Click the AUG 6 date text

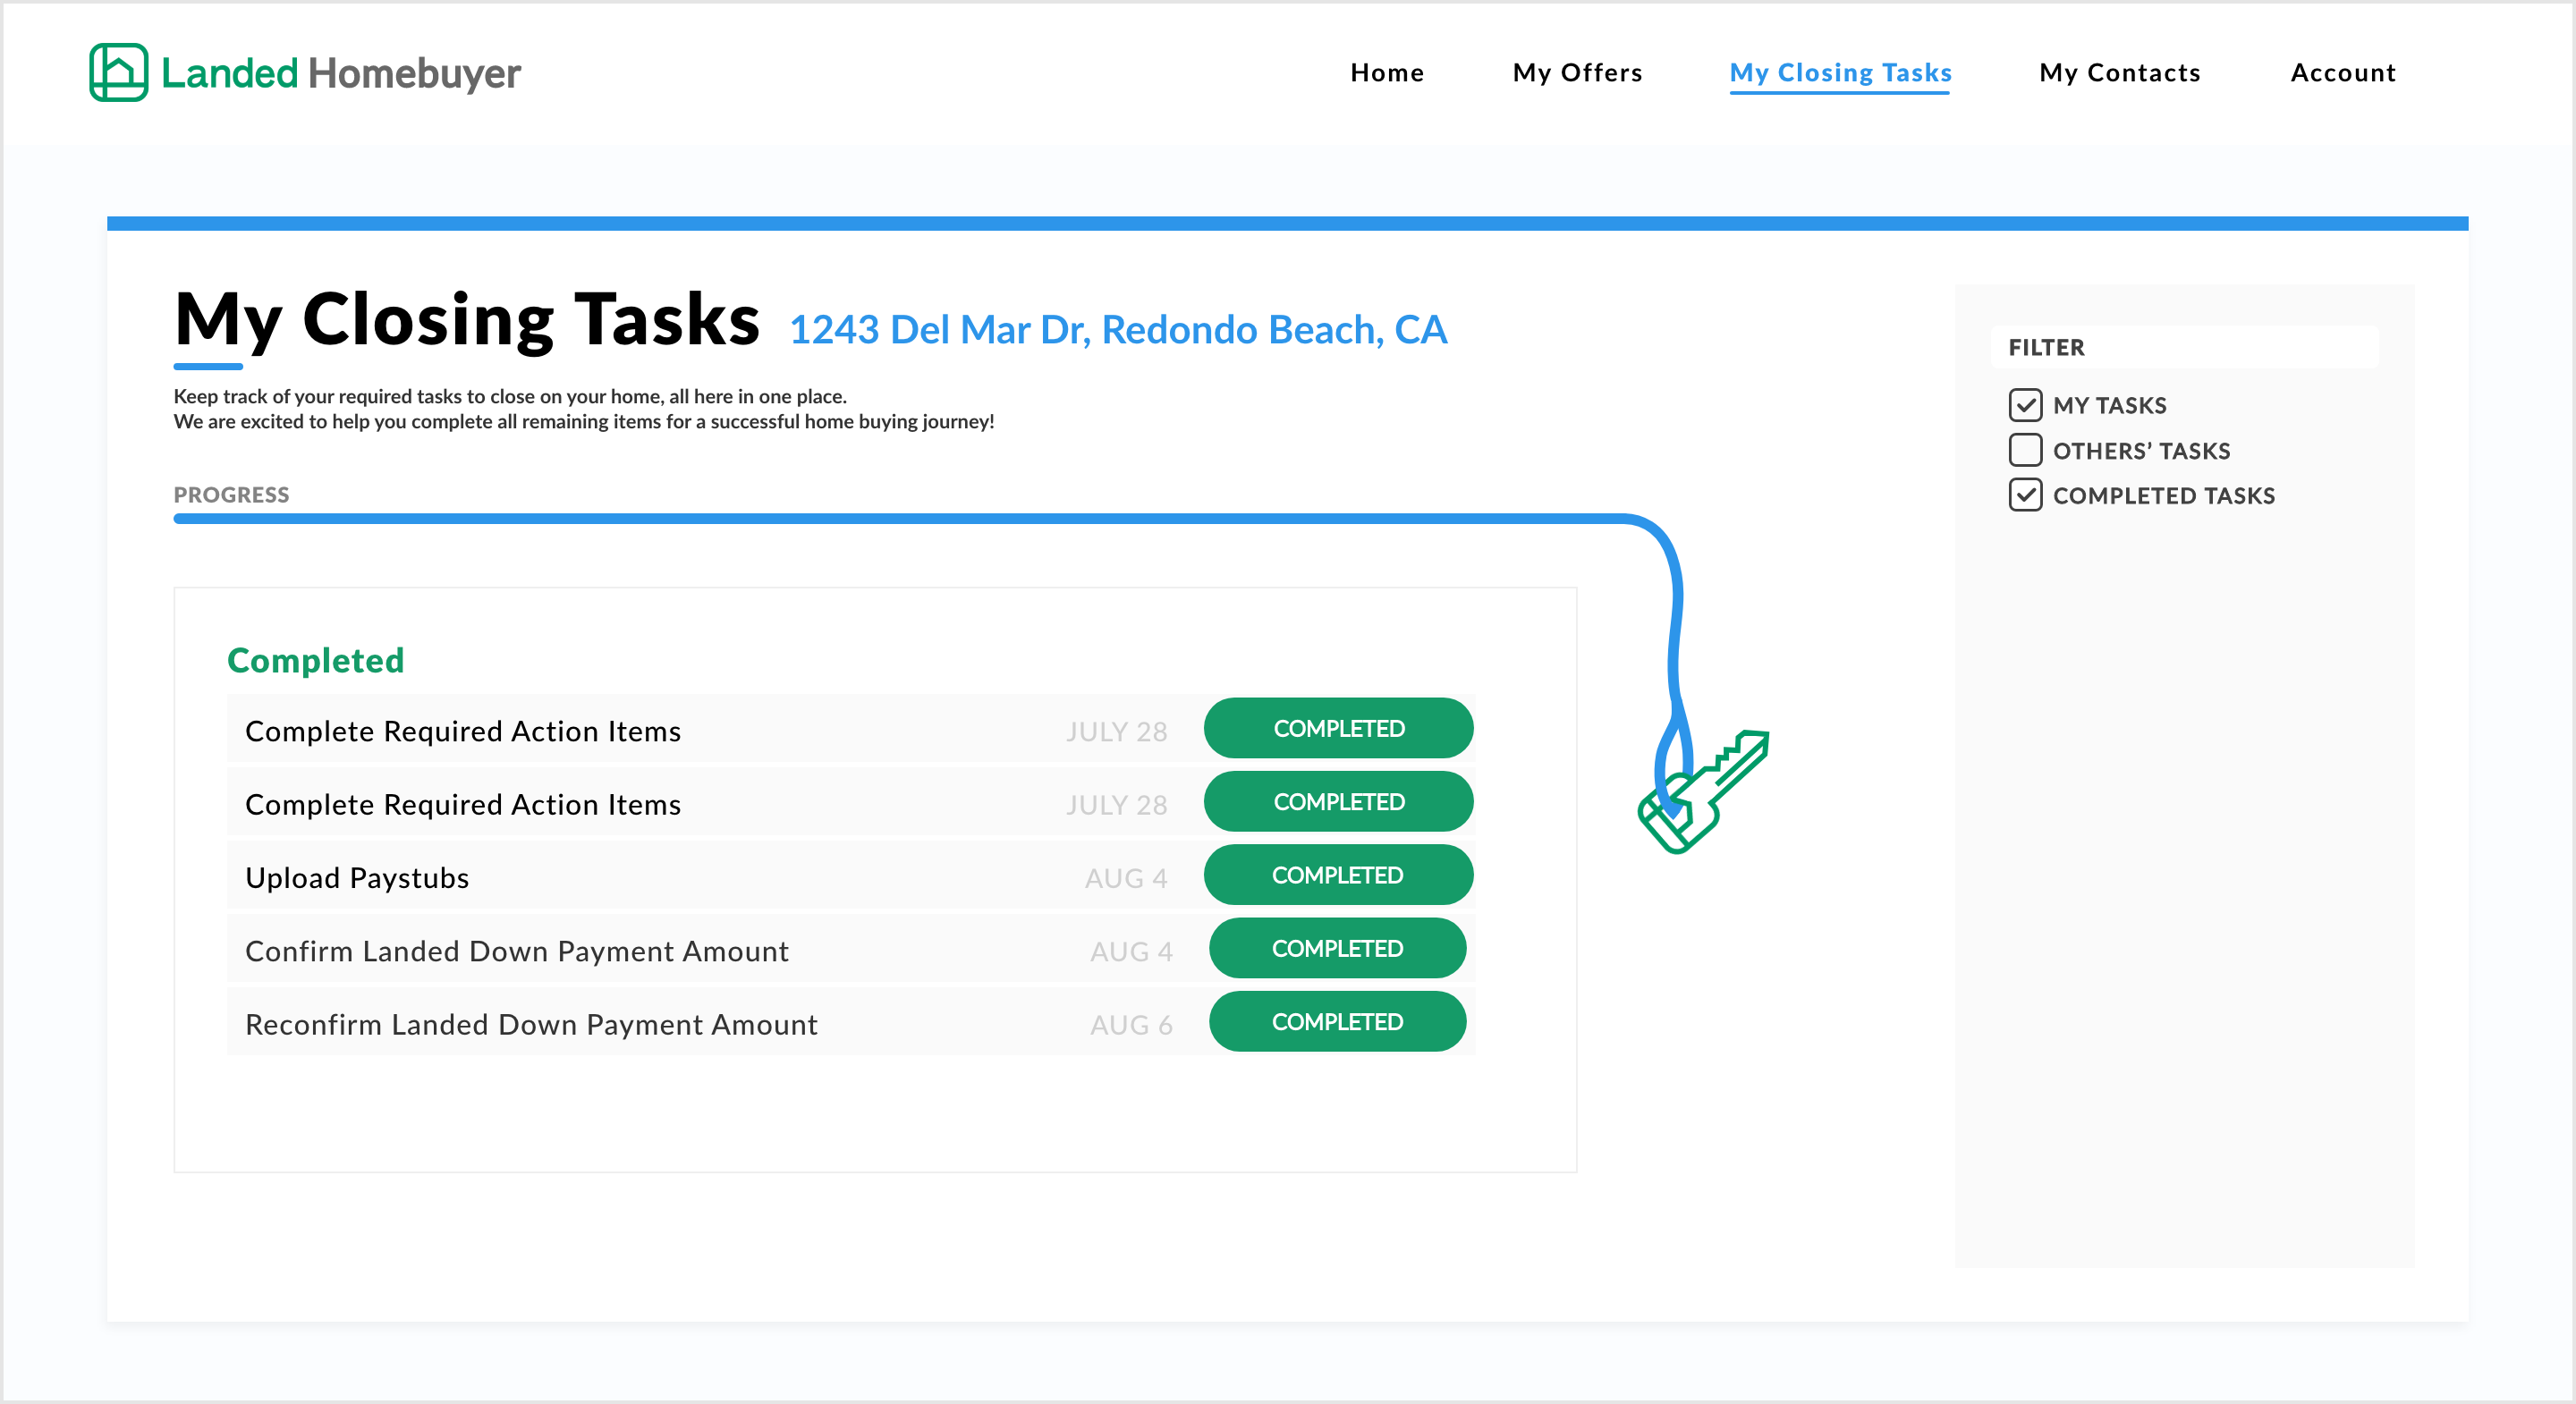coord(1131,1025)
